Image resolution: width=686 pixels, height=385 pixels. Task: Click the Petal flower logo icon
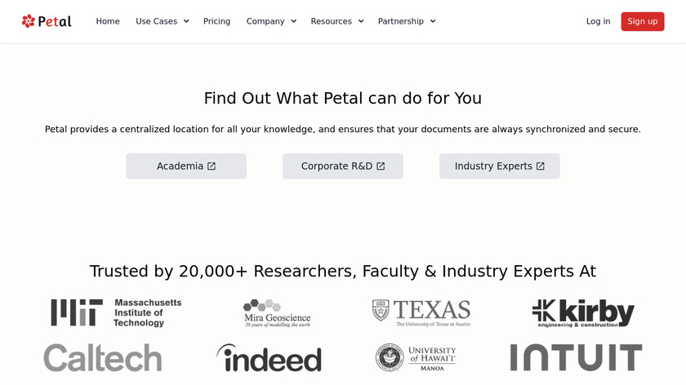(29, 21)
